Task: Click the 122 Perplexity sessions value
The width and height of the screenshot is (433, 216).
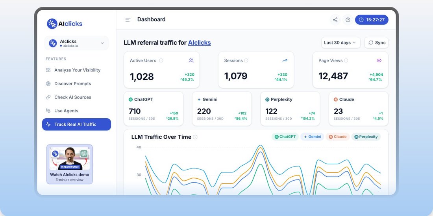Action: coord(271,111)
